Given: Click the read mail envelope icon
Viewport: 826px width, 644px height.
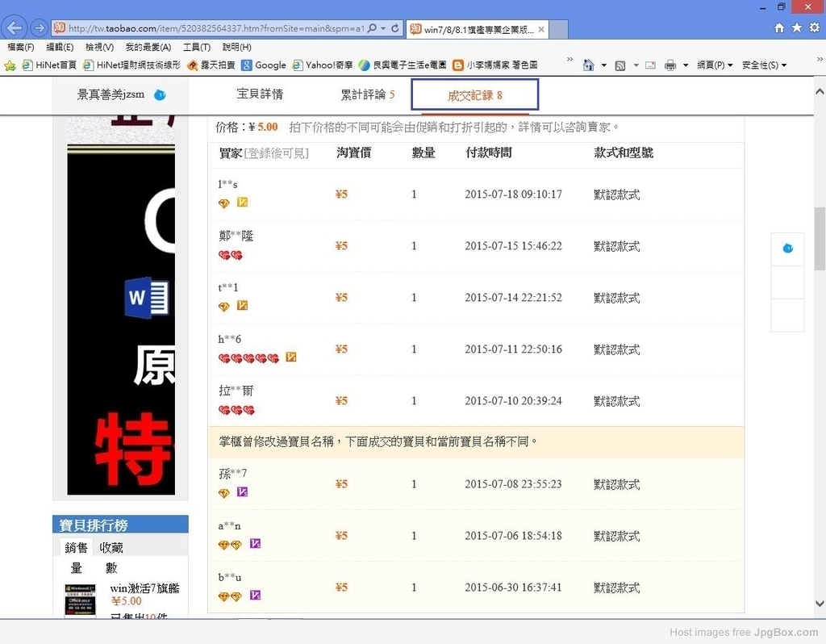Looking at the screenshot, I should (650, 65).
